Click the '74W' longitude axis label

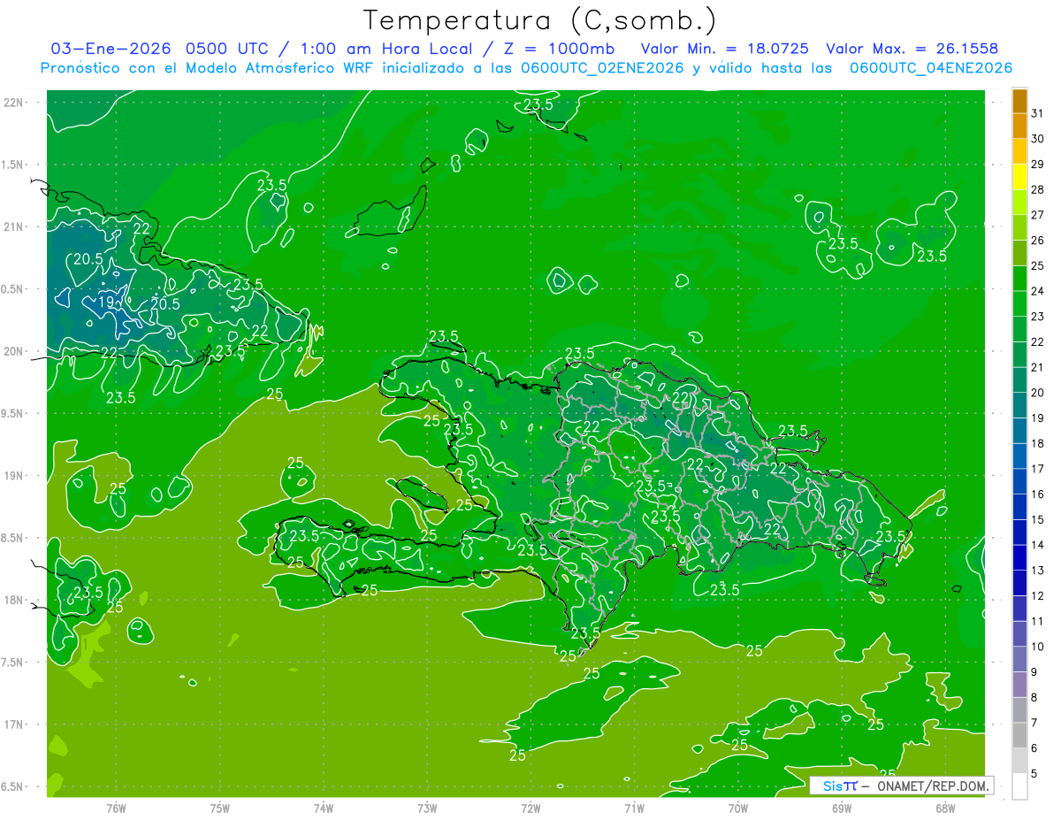pos(323,809)
